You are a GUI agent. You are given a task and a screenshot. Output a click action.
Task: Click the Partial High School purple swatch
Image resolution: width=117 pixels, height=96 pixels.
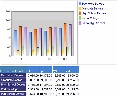[80, 23]
